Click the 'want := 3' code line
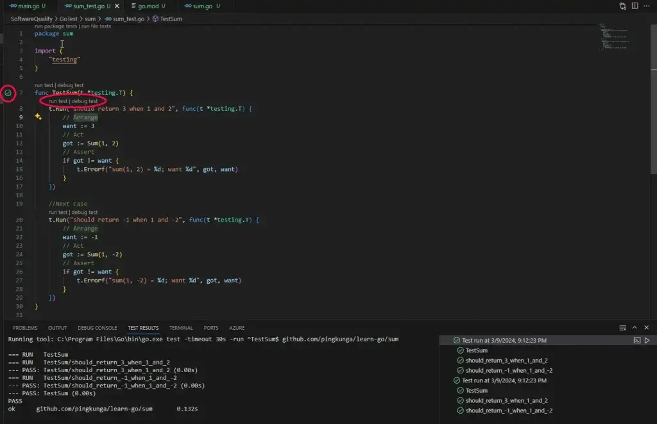This screenshot has width=657, height=424. point(78,126)
